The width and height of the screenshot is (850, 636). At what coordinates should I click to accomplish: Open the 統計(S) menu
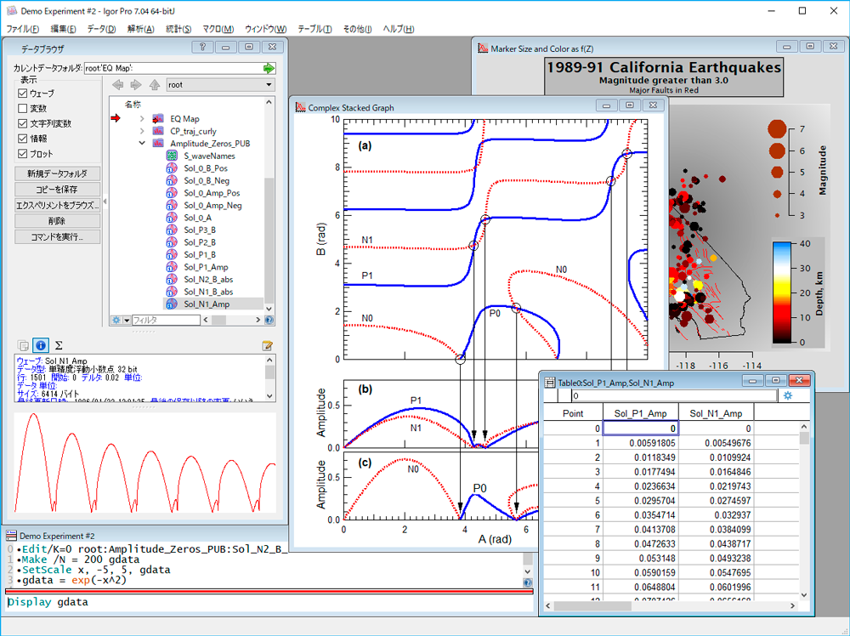pos(178,29)
